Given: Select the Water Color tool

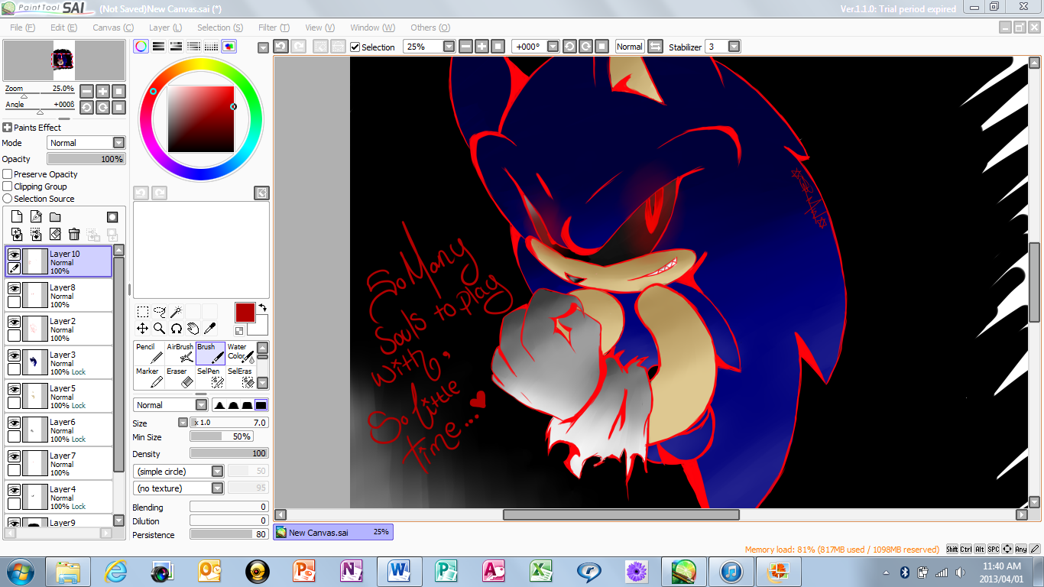Looking at the screenshot, I should 240,352.
